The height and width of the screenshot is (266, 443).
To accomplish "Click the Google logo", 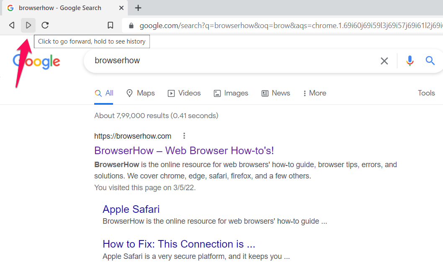I will [x=36, y=61].
